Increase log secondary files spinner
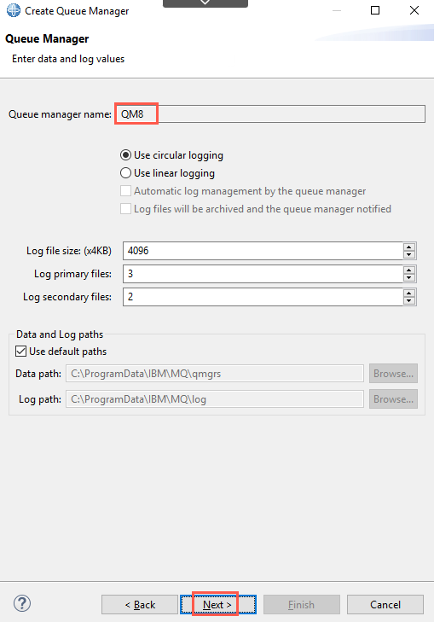Viewport: 434px width, 622px height. 409,293
